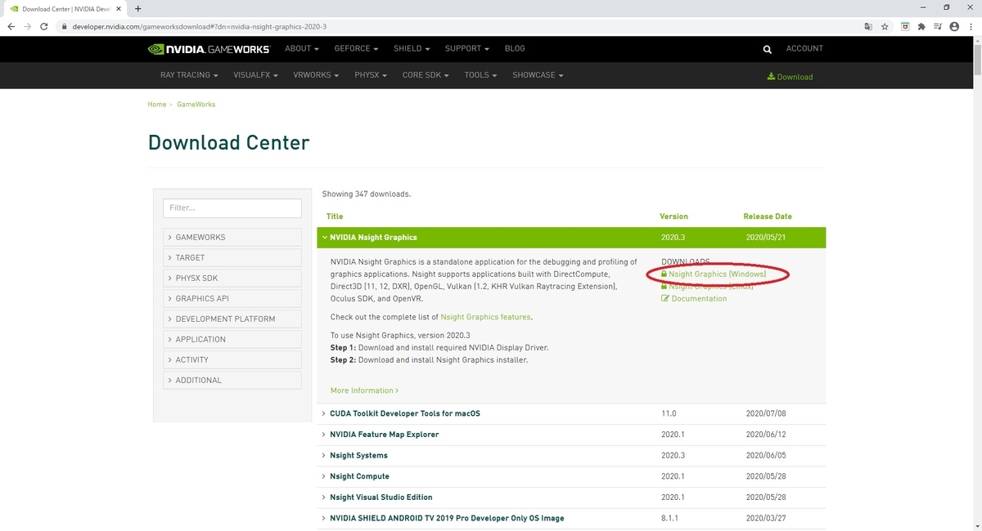Expand the ADDITIONAL filter category

pos(232,380)
